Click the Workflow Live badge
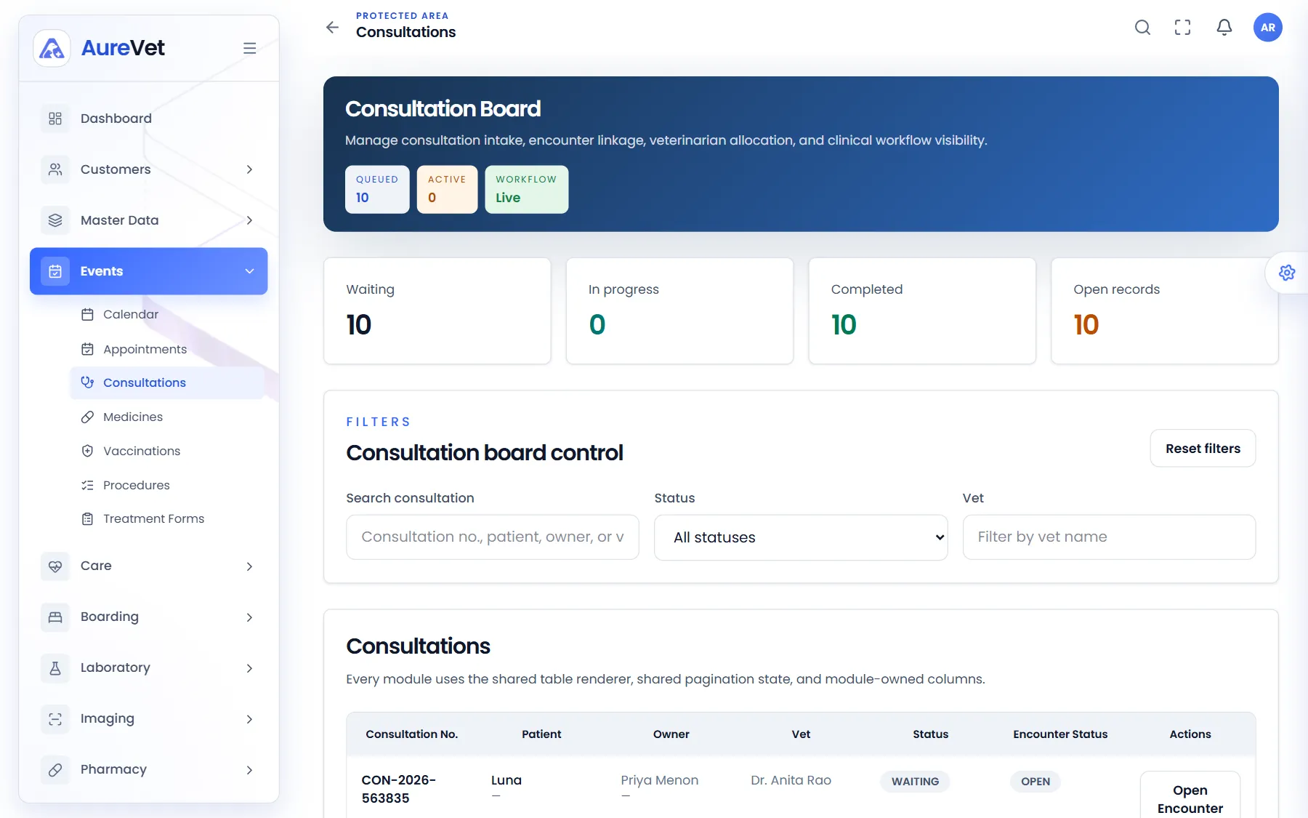 tap(526, 189)
